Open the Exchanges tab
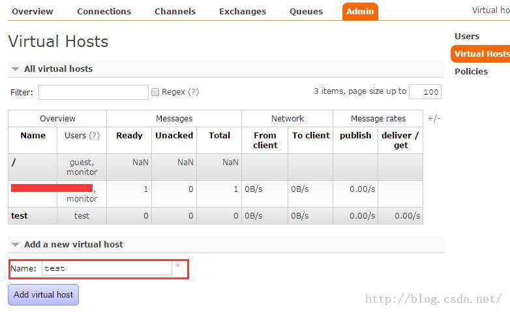 point(243,11)
